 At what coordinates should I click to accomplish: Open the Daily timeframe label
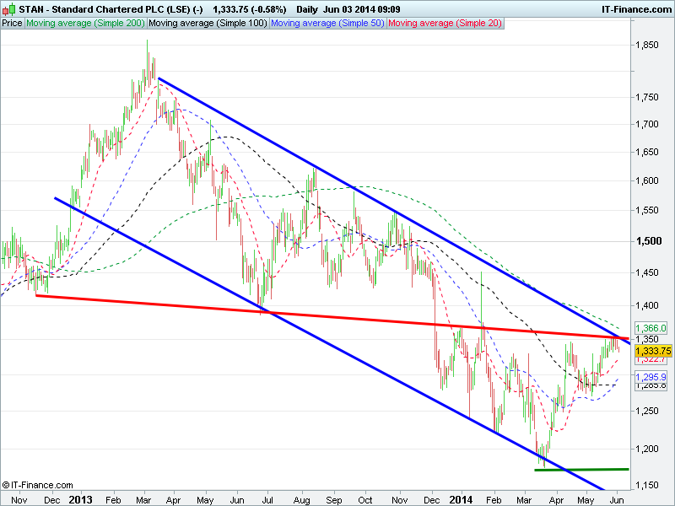click(311, 9)
